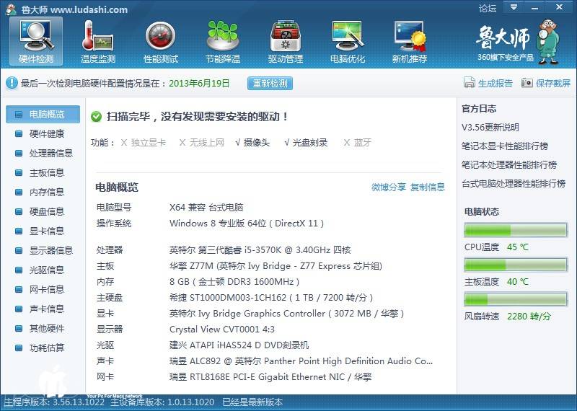The height and width of the screenshot is (411, 577).
Task: Launch the 性能测试 performance test gauge icon
Action: tap(160, 36)
